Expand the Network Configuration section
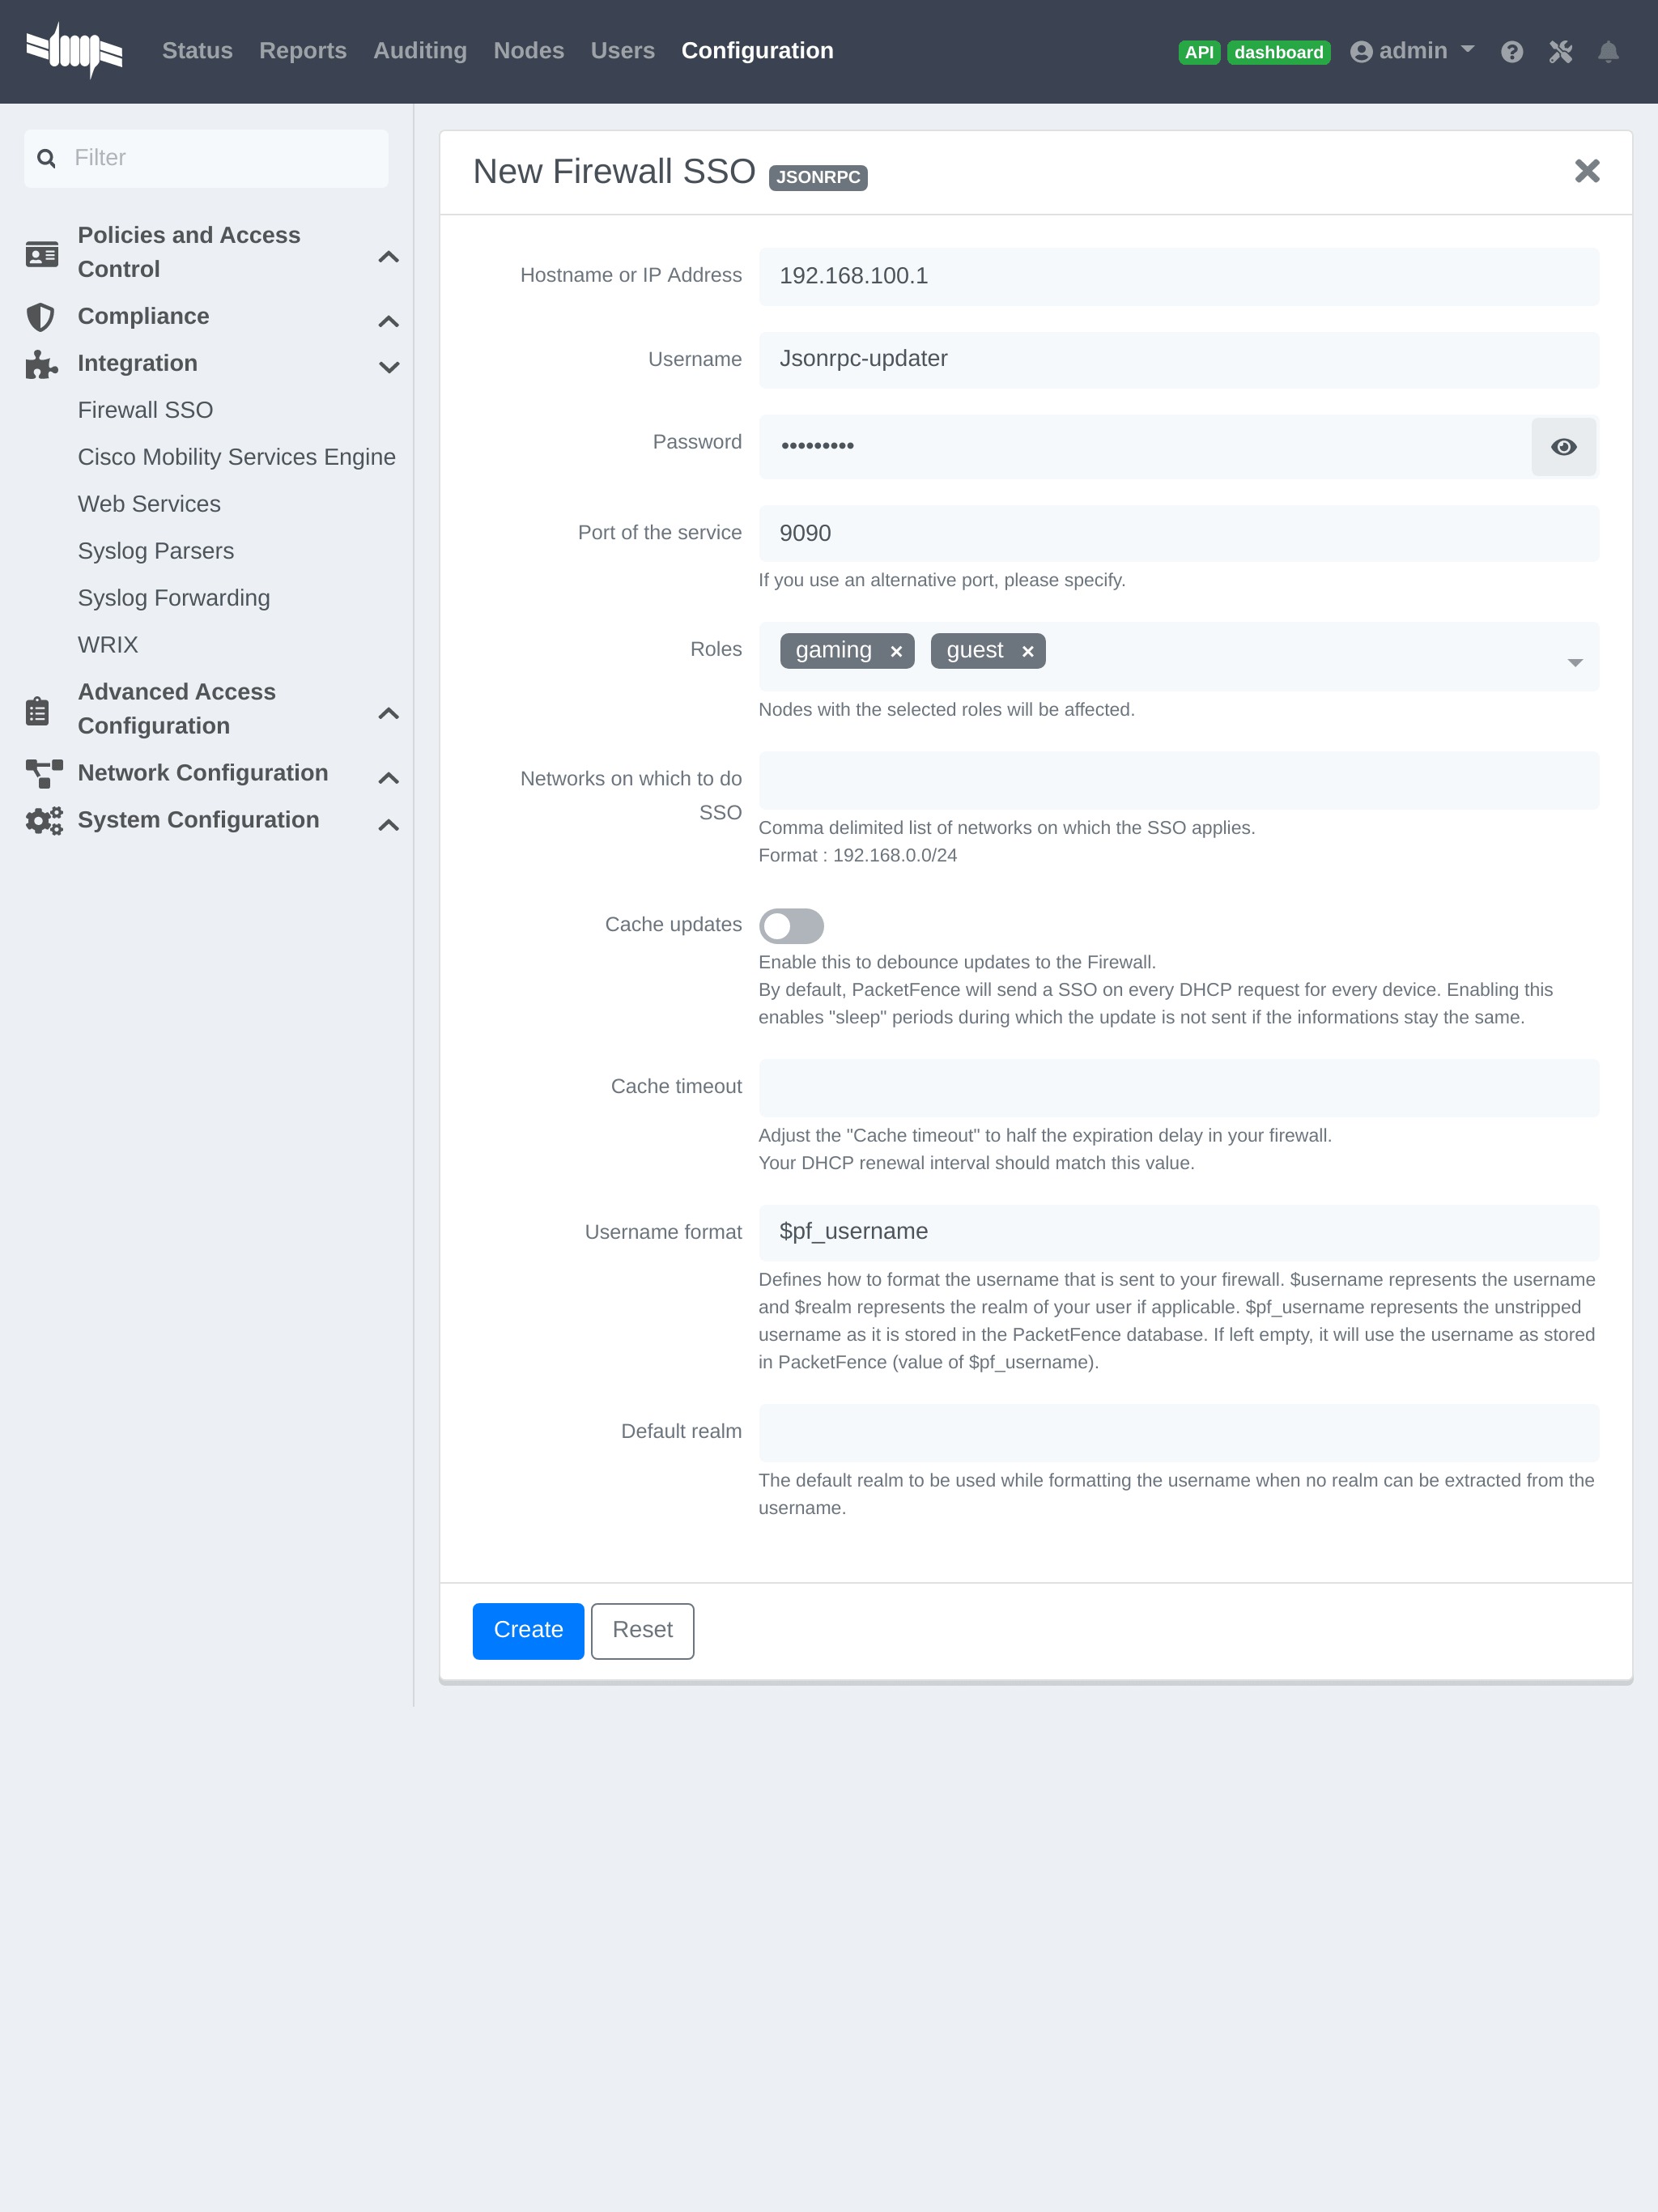Viewport: 1658px width, 2212px height. [202, 773]
